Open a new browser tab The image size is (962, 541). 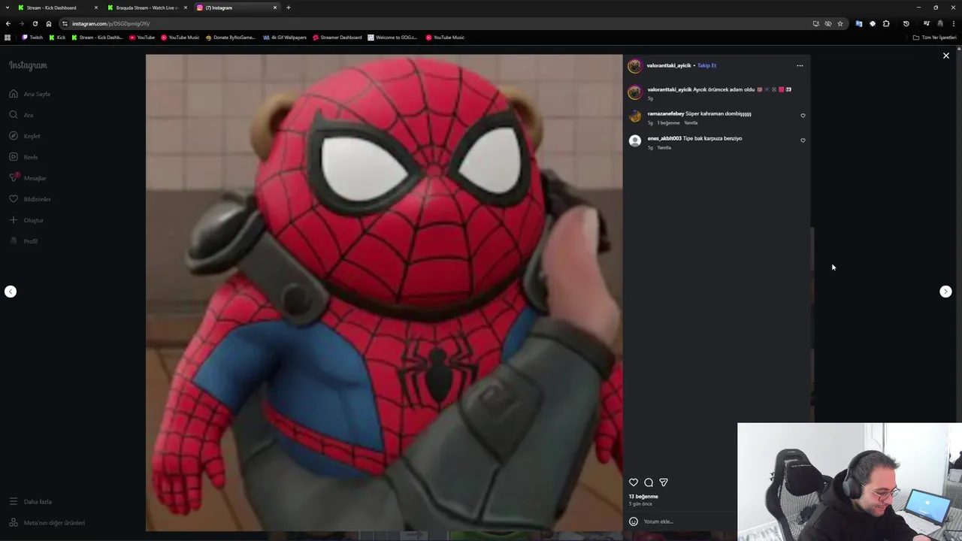(x=289, y=8)
